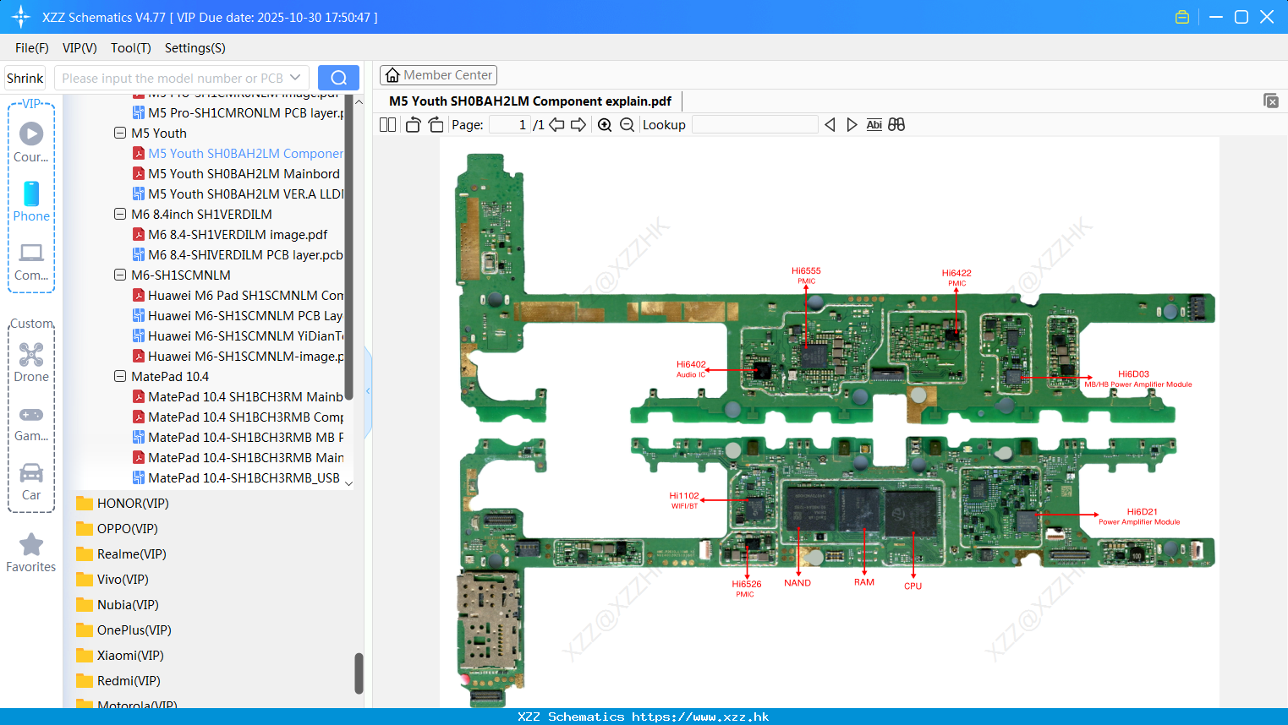This screenshot has height=725, width=1288.
Task: Click the detach PDF window icon
Action: click(x=1271, y=101)
